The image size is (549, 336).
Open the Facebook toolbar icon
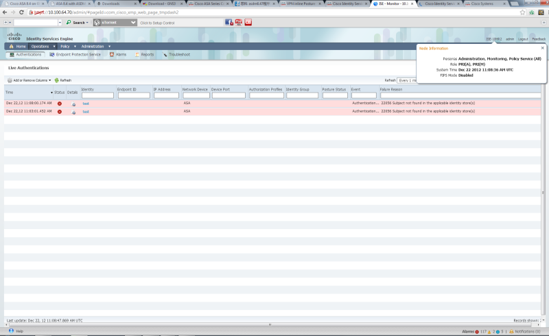(x=229, y=23)
